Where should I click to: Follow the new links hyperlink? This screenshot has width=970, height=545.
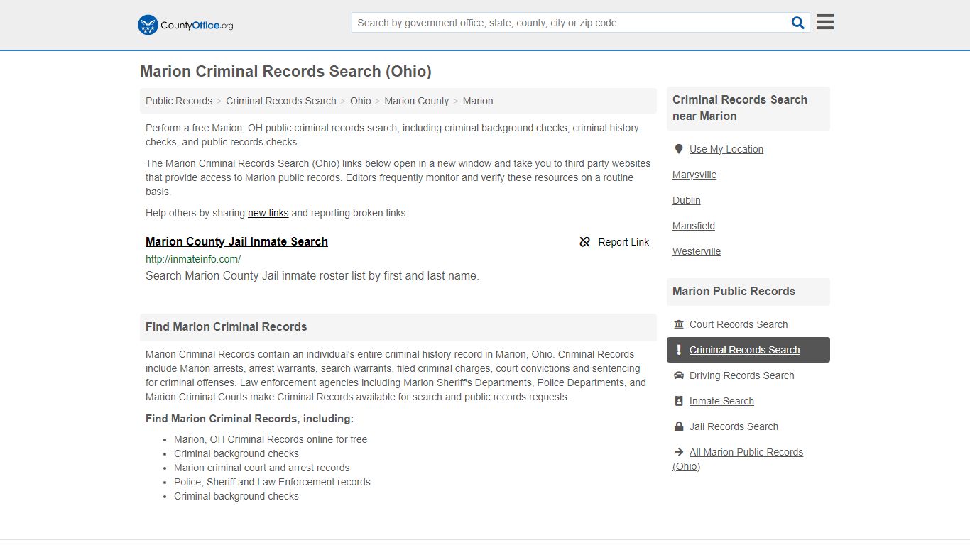pos(268,213)
